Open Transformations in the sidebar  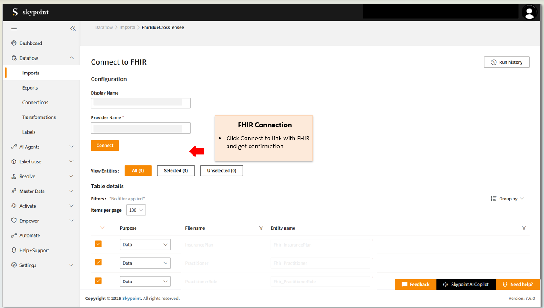[39, 117]
